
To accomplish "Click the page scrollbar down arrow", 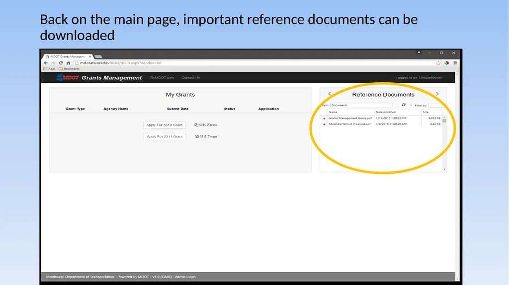I will pyautogui.click(x=457, y=279).
